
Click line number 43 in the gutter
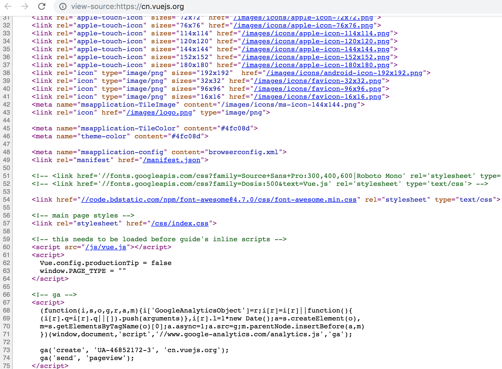click(x=6, y=113)
